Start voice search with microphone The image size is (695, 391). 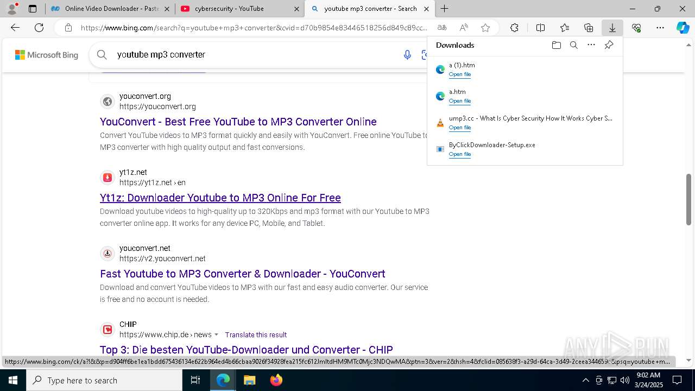point(407,54)
